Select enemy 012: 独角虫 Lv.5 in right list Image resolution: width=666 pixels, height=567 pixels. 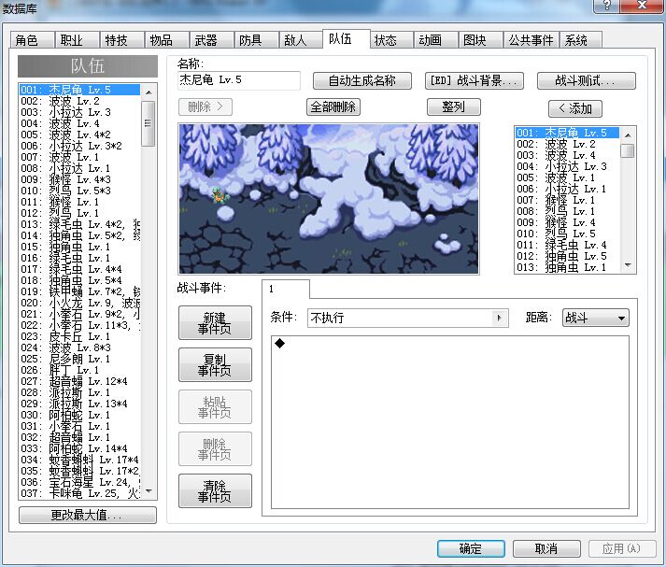click(x=568, y=256)
